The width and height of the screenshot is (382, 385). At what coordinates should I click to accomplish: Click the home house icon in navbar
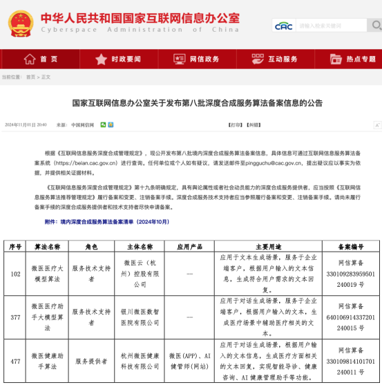[30, 59]
